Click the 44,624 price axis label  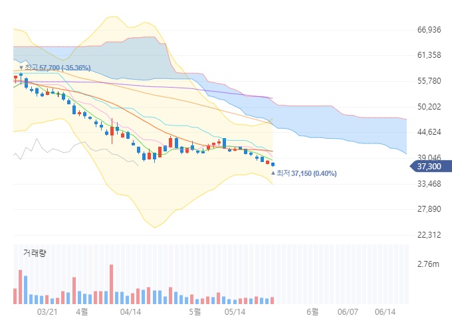click(x=429, y=132)
